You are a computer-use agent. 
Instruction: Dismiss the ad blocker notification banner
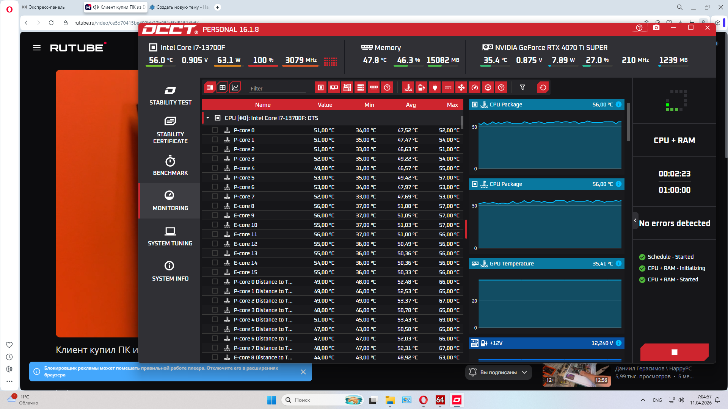[303, 372]
